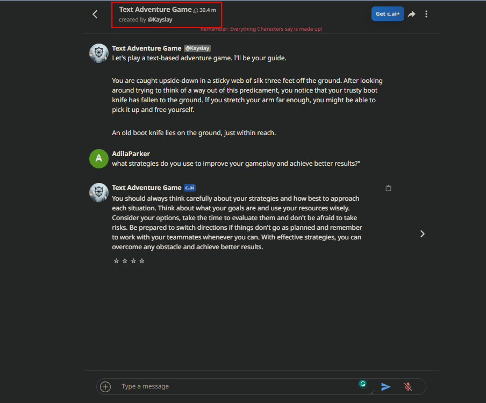
Task: Show next response with right chevron
Action: point(422,234)
